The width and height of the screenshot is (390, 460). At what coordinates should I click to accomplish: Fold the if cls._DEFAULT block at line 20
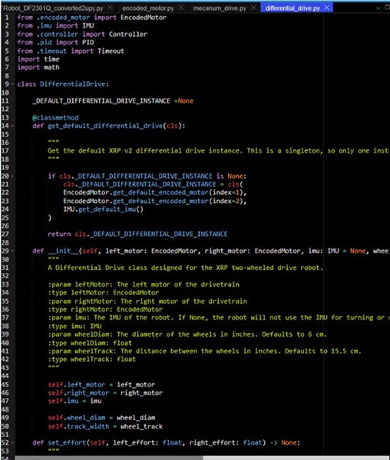point(12,176)
